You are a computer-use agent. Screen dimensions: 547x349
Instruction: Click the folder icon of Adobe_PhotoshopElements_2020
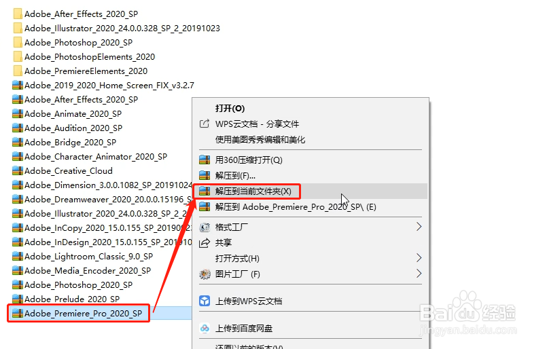(x=18, y=57)
